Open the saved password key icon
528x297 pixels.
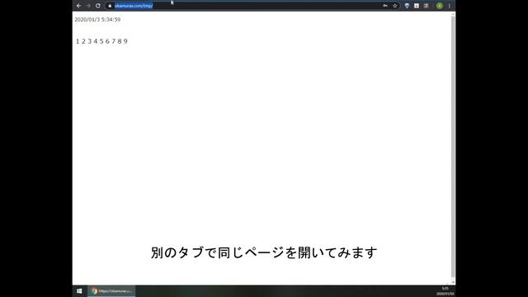pos(385,6)
